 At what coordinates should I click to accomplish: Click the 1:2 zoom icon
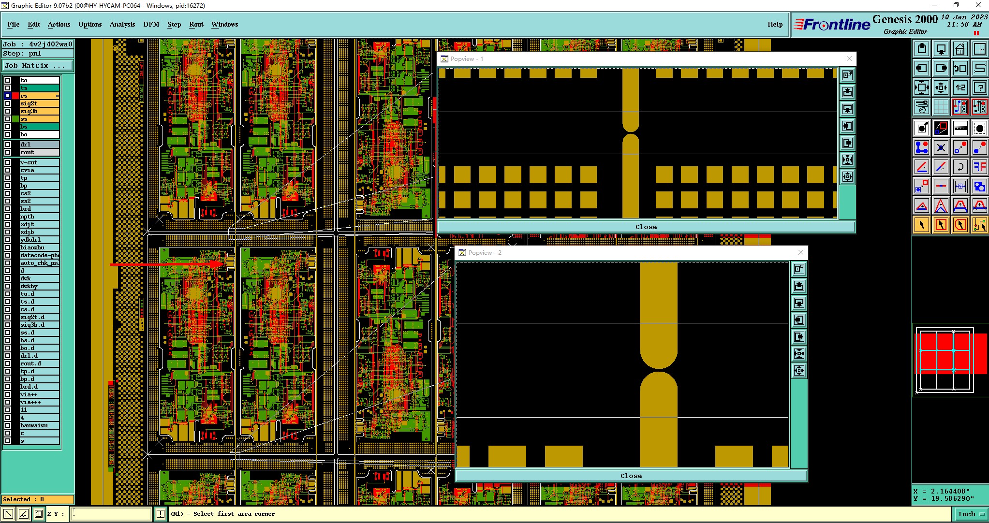(x=960, y=87)
